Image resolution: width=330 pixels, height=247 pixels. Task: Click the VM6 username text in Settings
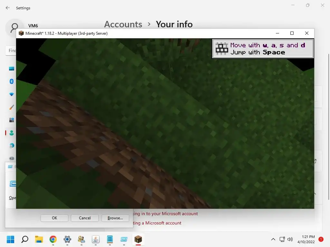[x=33, y=26]
